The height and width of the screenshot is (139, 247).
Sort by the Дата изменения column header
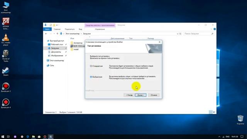[x=117, y=39]
